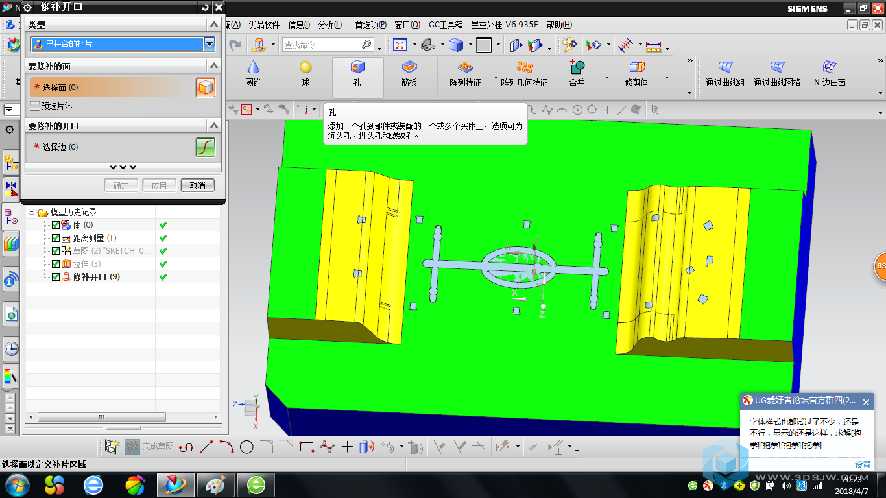Open Pattern Geometry (阵列几何特征) command

(x=524, y=74)
